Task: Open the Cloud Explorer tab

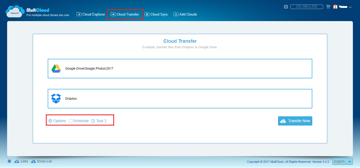Action: point(91,14)
